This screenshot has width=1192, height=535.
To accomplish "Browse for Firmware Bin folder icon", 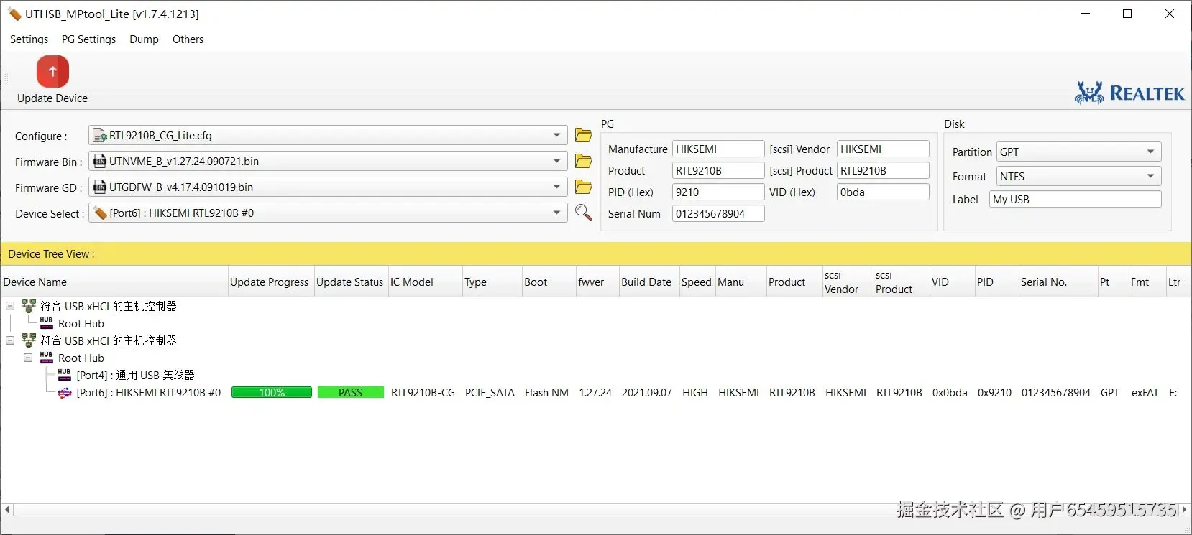I will pos(584,161).
